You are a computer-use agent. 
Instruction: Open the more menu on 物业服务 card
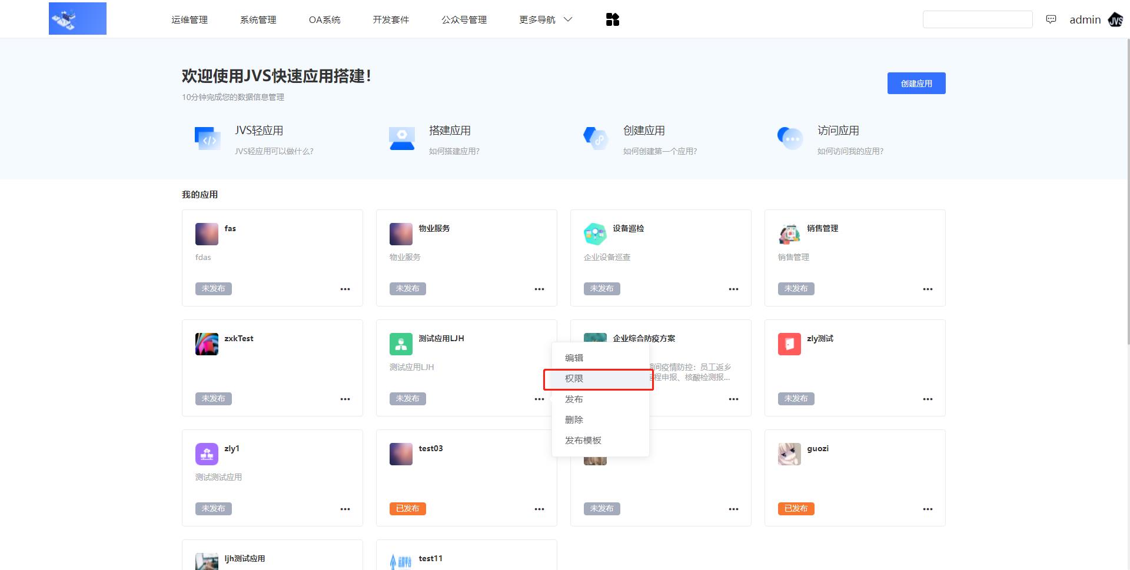pyautogui.click(x=540, y=289)
